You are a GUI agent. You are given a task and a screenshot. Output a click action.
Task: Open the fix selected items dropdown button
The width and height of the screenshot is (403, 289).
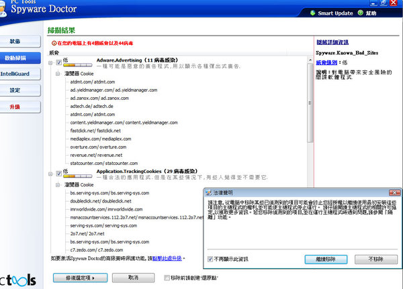80,278
